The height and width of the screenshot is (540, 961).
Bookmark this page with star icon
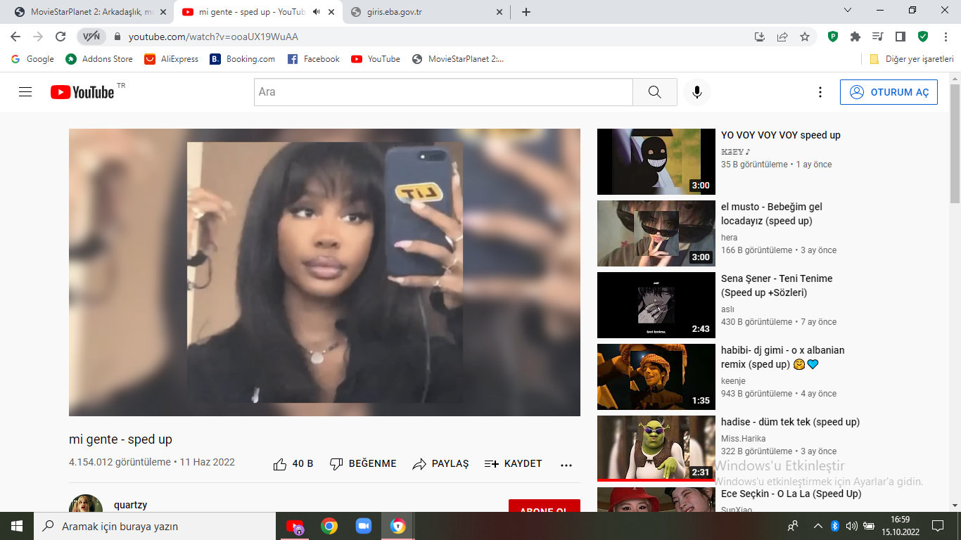pos(805,37)
